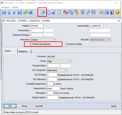
Task: Go to the next record arrow
Action: tap(14, 13)
